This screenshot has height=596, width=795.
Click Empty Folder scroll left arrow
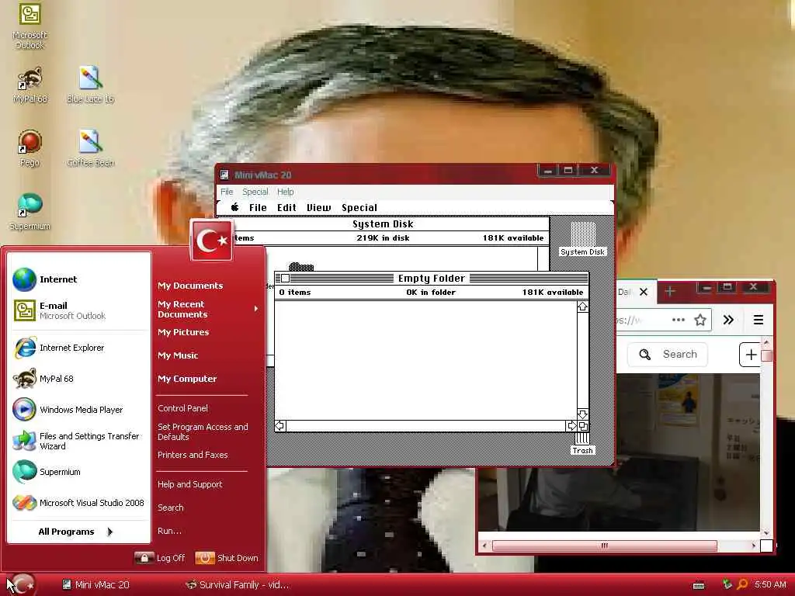(279, 426)
